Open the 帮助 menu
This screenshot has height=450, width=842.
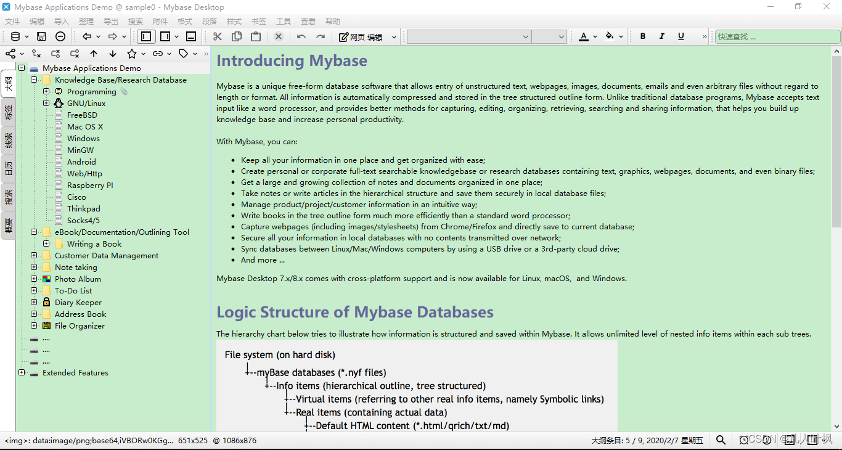pyautogui.click(x=333, y=21)
